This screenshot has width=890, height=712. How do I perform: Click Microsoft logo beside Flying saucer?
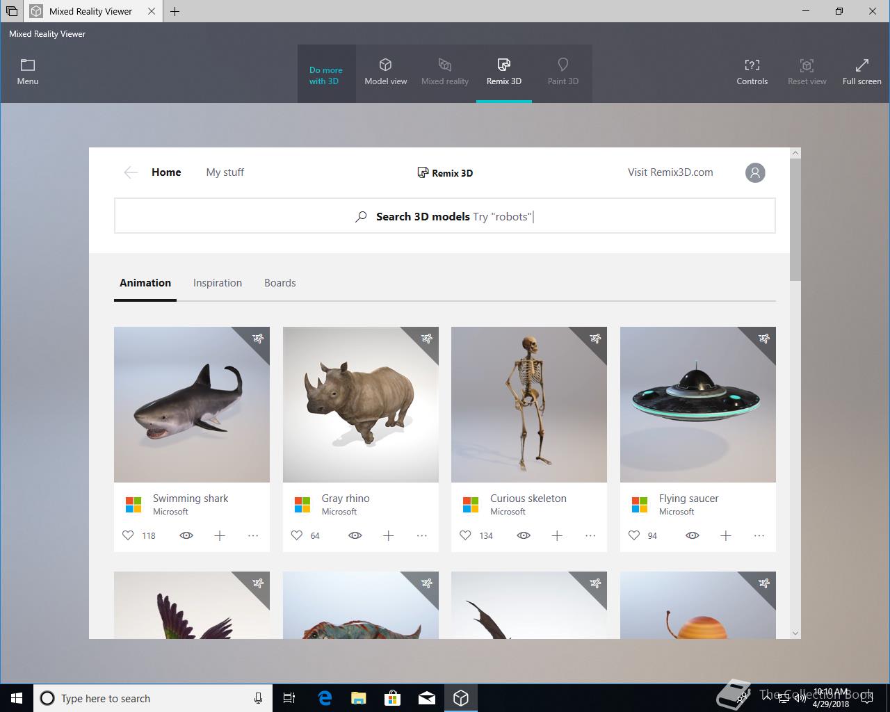[640, 505]
